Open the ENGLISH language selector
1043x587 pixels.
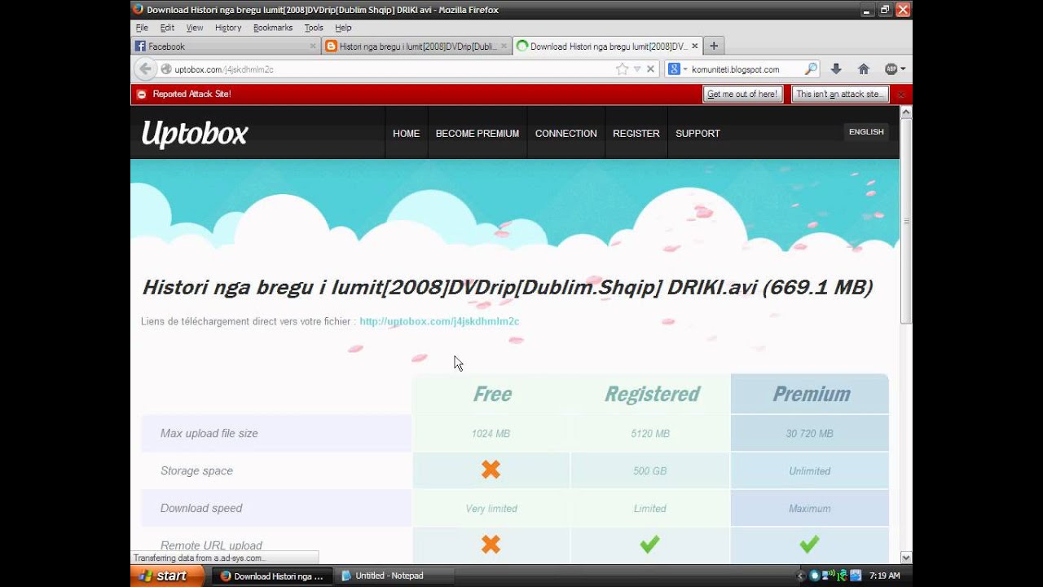pyautogui.click(x=866, y=132)
